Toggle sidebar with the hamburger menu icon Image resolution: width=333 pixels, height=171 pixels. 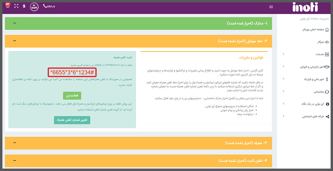(271, 7)
